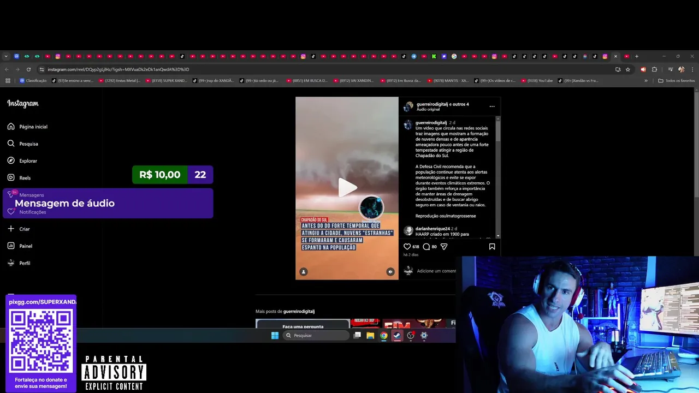The width and height of the screenshot is (699, 393).
Task: View site information beside the URL
Action: 42,69
